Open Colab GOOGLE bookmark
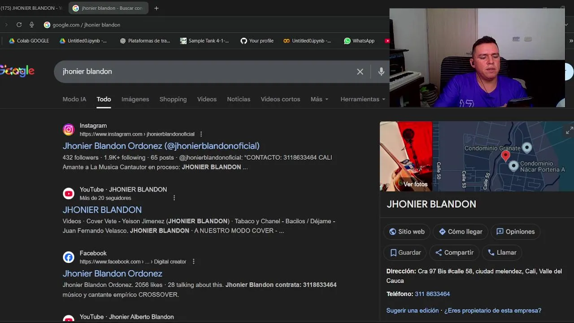Image resolution: width=574 pixels, height=323 pixels. pos(29,41)
